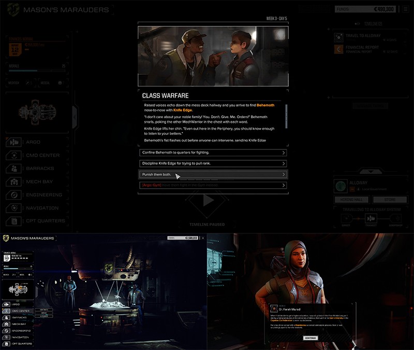
Task: Open Mech Bay icon in the large upper sidebar
Action: pos(14,181)
